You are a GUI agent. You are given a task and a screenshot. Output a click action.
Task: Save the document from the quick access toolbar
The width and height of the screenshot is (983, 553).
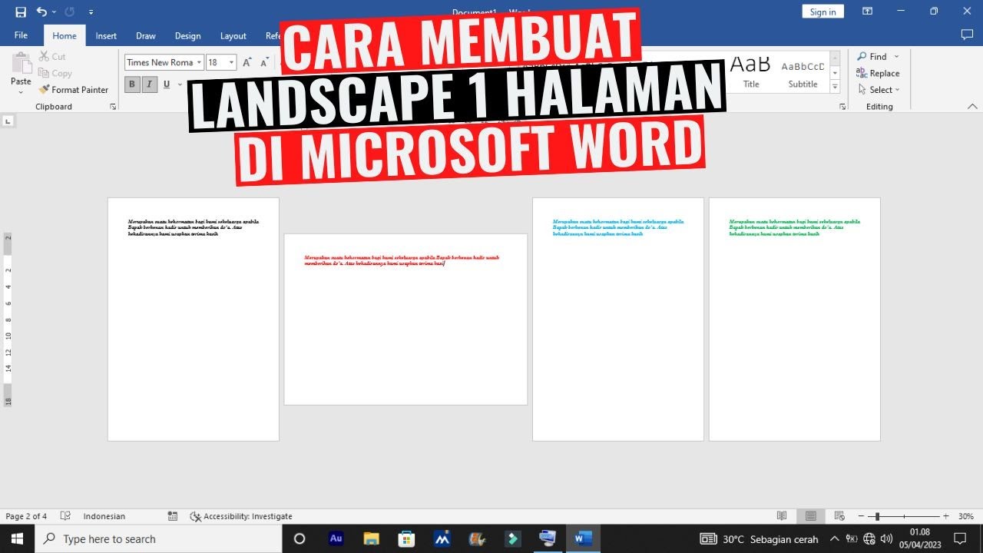(21, 12)
